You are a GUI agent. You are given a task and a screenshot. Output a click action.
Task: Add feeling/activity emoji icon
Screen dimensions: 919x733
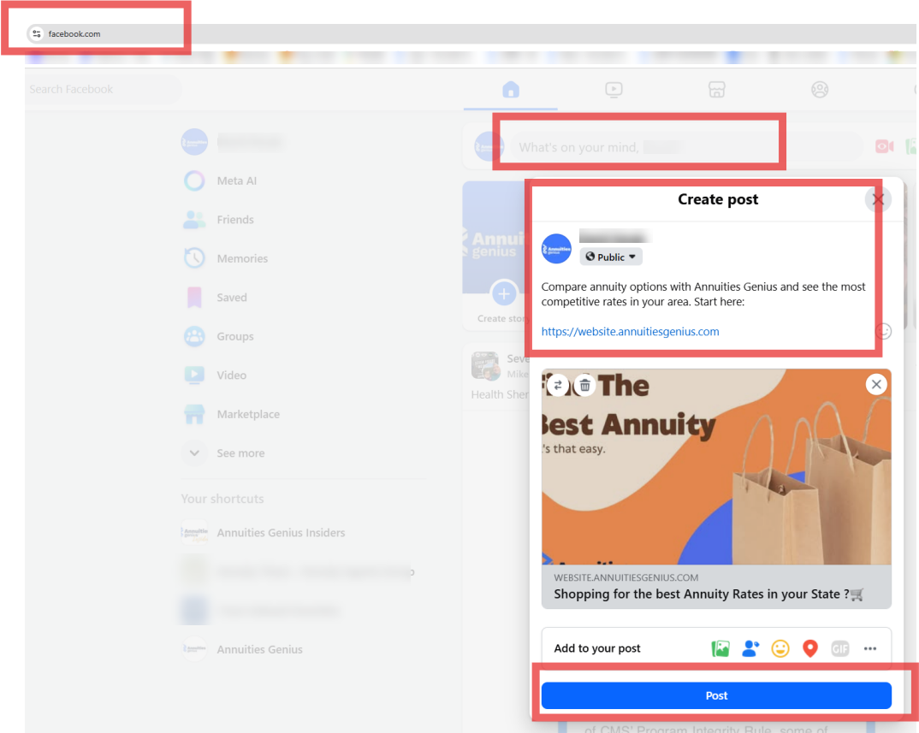[x=780, y=648]
